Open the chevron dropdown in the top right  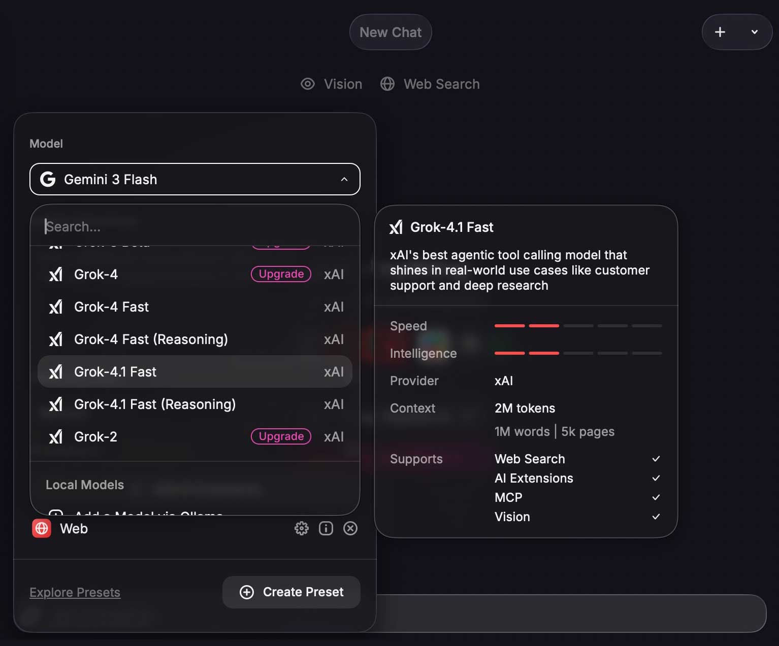tap(754, 31)
